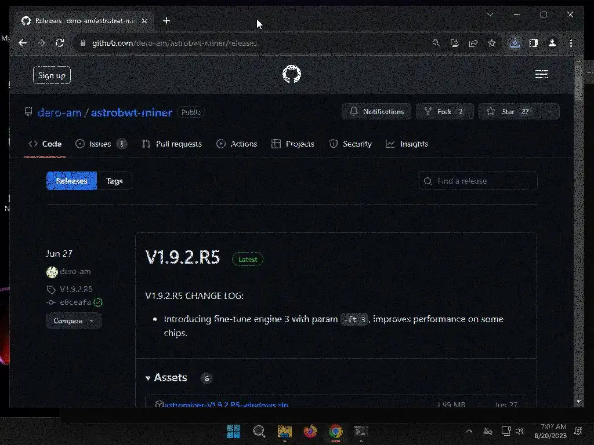Open the network icon in system tray

point(506,431)
